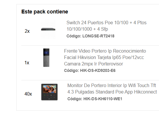Open the Switch 24 Puertos Poe product link
Viewport: 159px width, 116px height.
[106, 26]
